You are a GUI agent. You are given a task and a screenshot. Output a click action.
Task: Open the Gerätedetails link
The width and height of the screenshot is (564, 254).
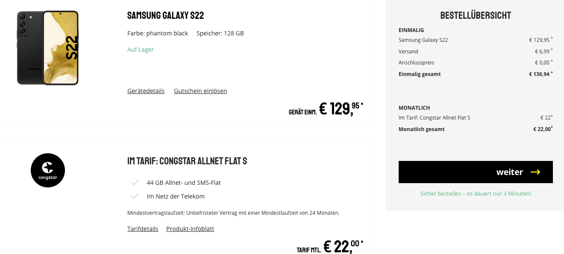[x=146, y=91]
